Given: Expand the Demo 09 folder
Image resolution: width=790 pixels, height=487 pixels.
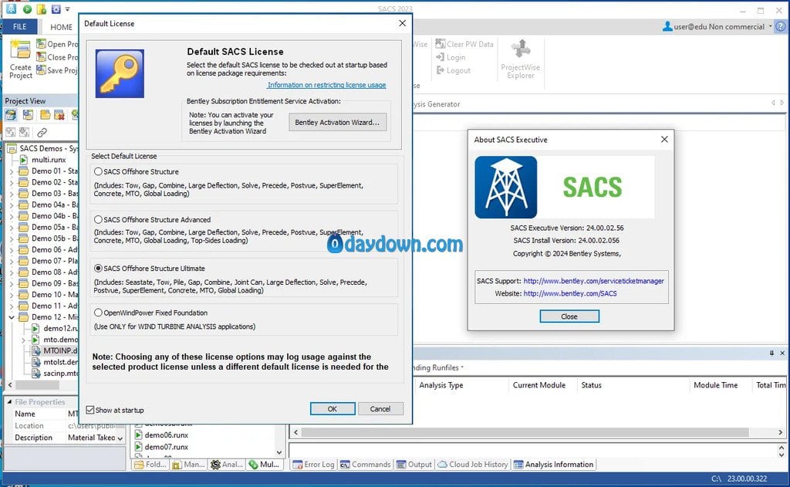Looking at the screenshot, I should 11,283.
